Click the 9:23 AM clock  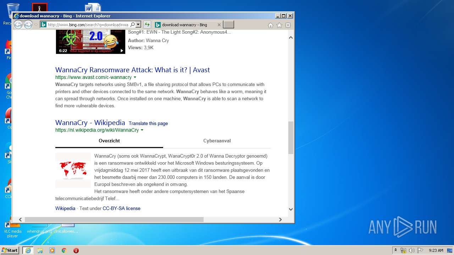(x=436, y=250)
